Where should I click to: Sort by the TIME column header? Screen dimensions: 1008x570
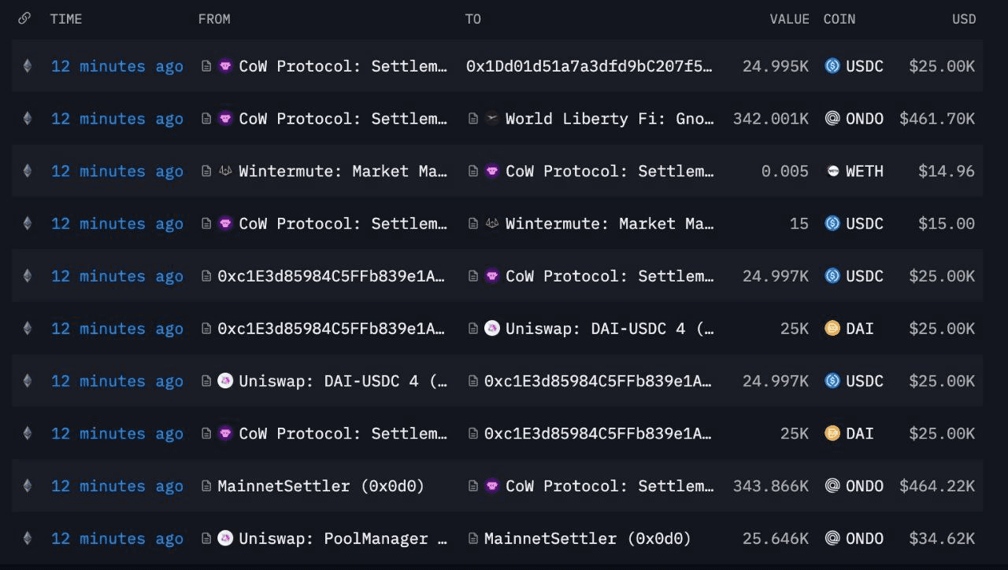[66, 19]
